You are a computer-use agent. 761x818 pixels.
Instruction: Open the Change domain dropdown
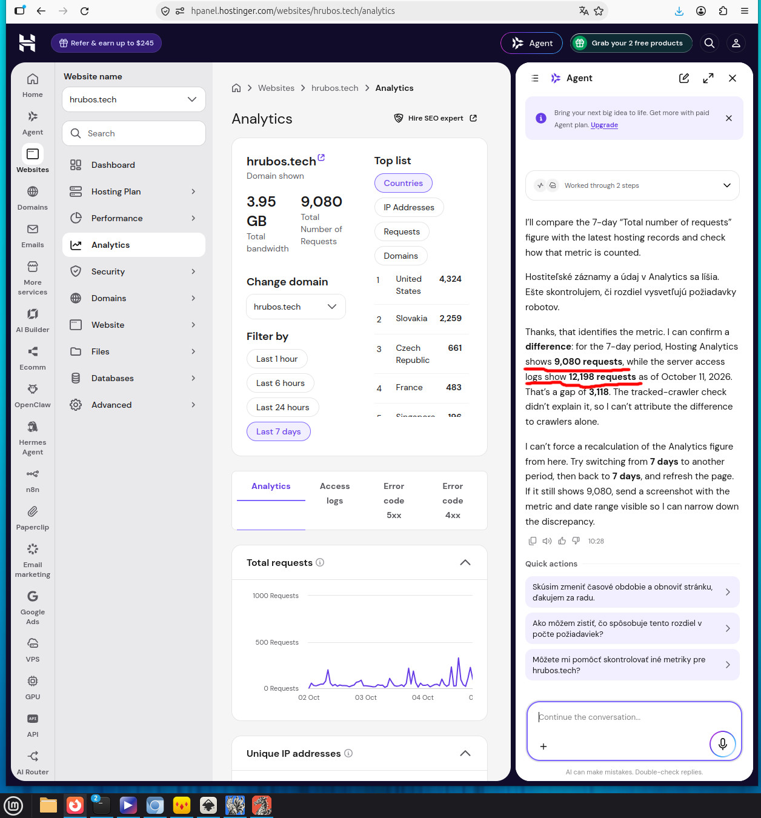[x=296, y=307]
